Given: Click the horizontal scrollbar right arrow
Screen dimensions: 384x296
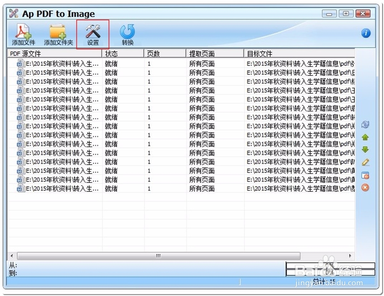Looking at the screenshot, I should click(x=350, y=256).
